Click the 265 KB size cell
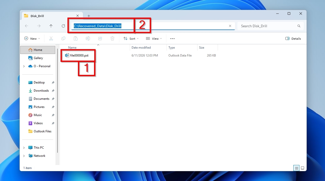This screenshot has width=325, height=181. [x=211, y=55]
